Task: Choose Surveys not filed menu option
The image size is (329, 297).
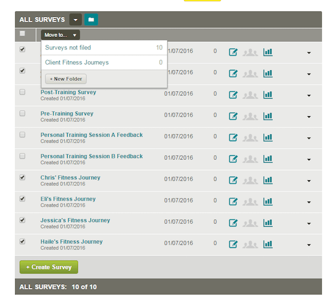Action: [68, 47]
